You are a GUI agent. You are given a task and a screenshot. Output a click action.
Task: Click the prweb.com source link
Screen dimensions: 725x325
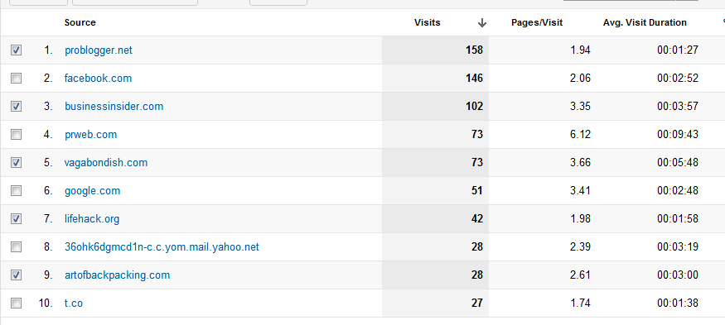click(90, 135)
